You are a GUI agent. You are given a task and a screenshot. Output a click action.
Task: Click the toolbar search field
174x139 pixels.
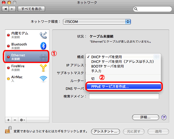(x=152, y=9)
